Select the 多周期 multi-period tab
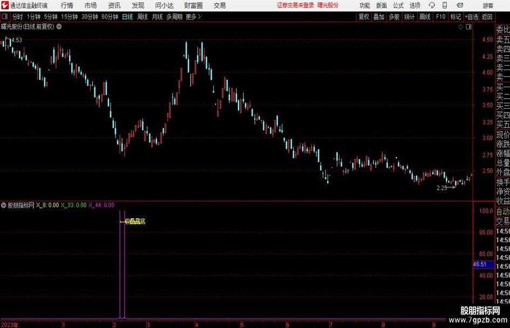This screenshot has width=510, height=328. coord(174,17)
